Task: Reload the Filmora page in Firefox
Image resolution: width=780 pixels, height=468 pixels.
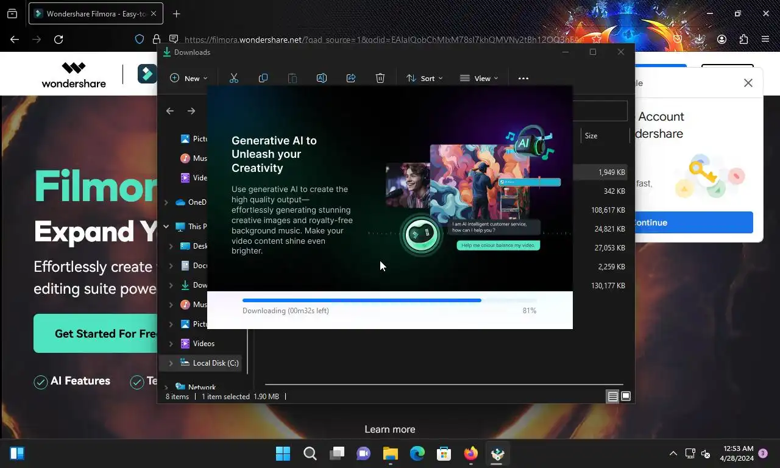Action: (x=58, y=39)
